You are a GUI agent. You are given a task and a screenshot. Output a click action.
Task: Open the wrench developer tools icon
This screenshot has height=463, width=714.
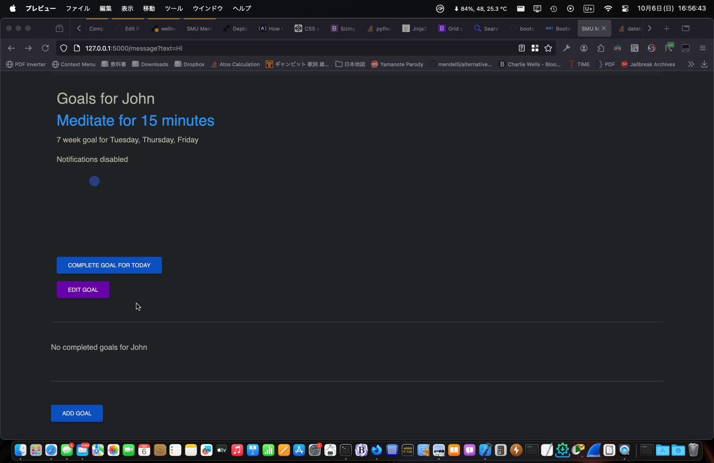click(x=567, y=48)
